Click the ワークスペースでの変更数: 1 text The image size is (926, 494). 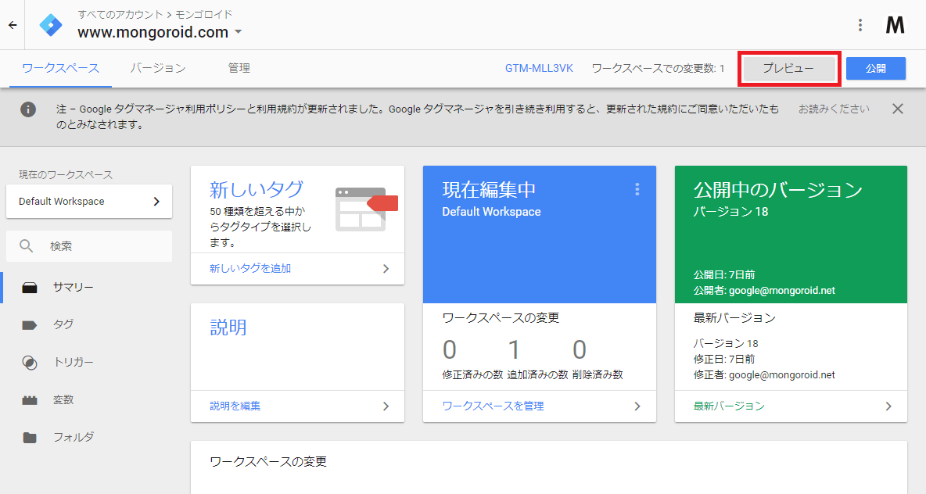point(658,69)
